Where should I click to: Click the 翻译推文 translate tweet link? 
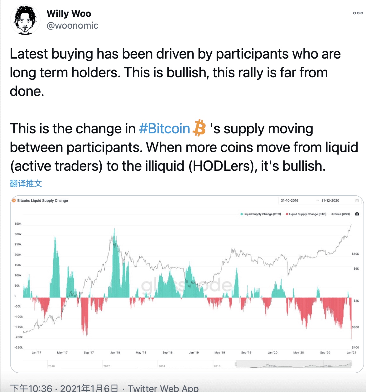point(26,183)
